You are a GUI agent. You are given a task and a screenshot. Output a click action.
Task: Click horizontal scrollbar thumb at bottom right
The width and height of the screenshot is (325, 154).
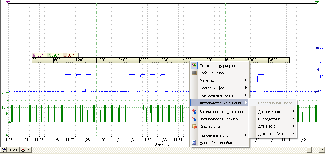[309, 150]
